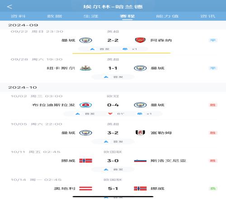This screenshot has height=199, width=226.
Task: Expand the 首发 arrow under Newcastle match
Action: coord(106,77)
